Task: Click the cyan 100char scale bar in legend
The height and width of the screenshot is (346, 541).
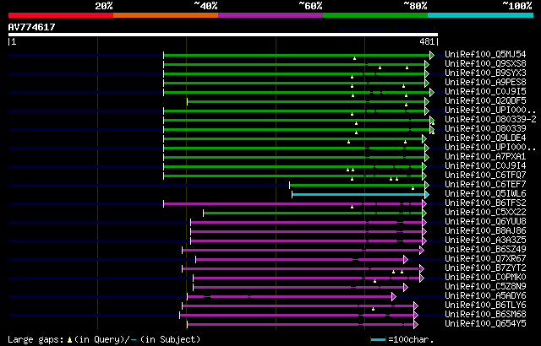Action: (x=378, y=340)
